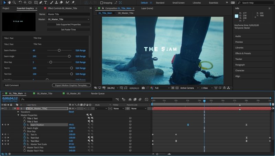Select the Eraser tool
The width and height of the screenshot is (275, 156).
(x=61, y=2)
